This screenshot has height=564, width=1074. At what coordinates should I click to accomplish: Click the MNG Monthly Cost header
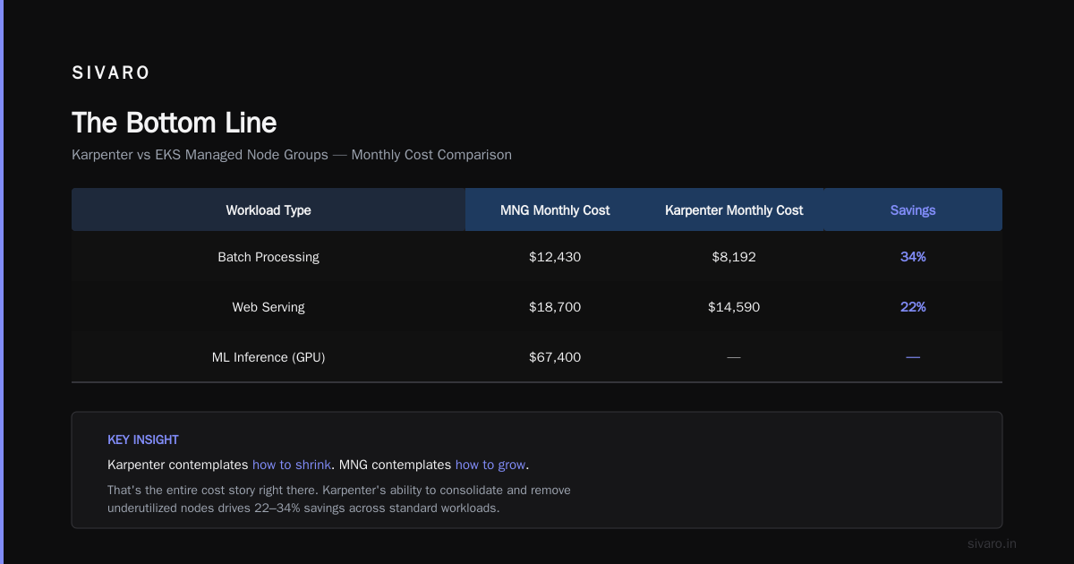(555, 210)
